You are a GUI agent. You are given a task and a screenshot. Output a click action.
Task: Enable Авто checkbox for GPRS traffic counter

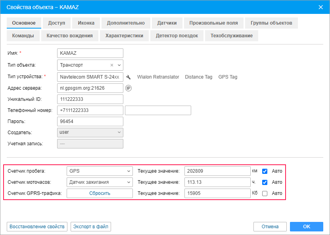(265, 193)
